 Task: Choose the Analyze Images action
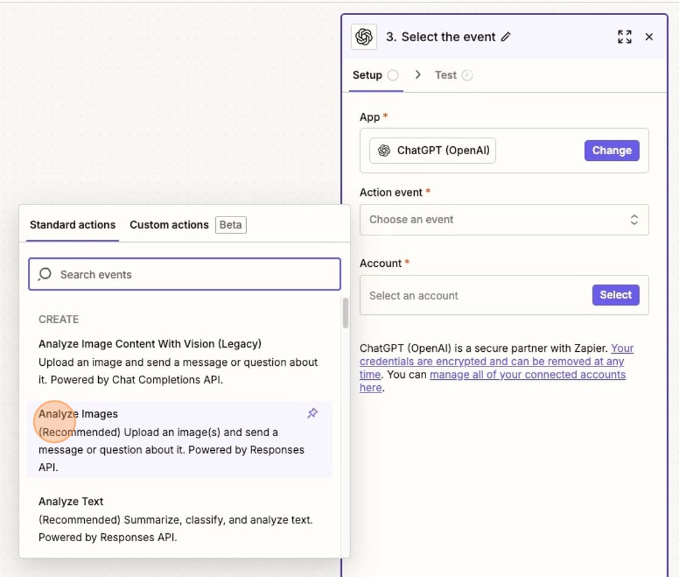point(179,440)
